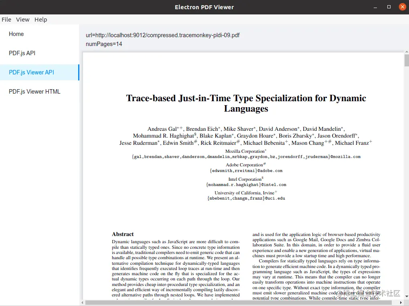Click the Mozilla Corporation affiliation text

point(245,151)
